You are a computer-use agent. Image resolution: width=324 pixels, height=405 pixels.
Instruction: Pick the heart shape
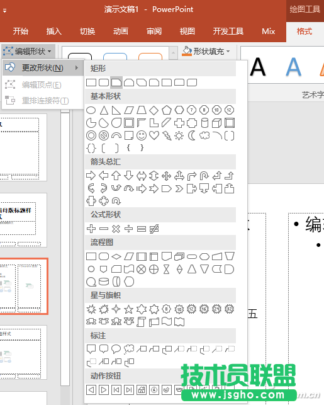click(154, 135)
